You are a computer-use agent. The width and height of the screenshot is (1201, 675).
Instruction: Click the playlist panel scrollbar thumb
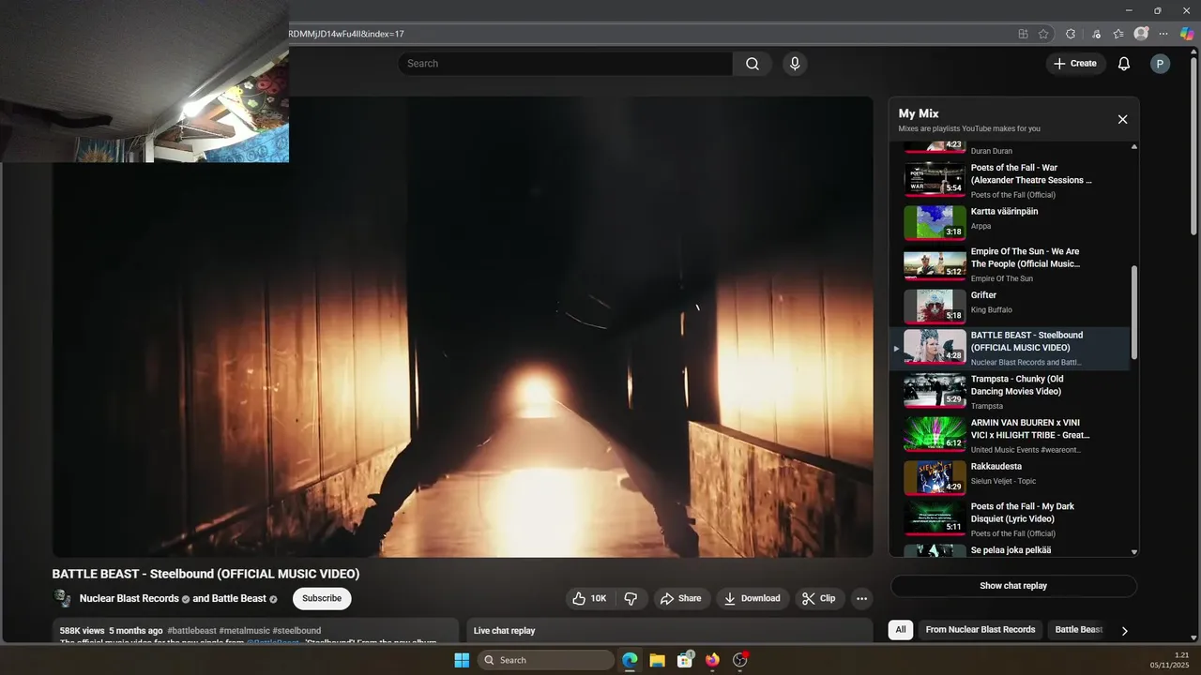click(x=1133, y=311)
